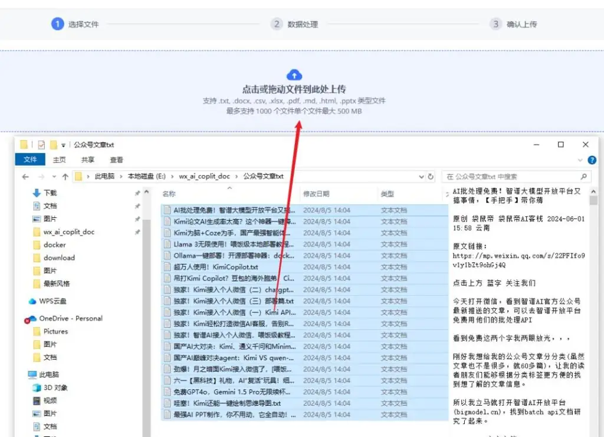Click 此电脑 in the address breadcrumb
This screenshot has height=437, width=604.
(x=104, y=176)
